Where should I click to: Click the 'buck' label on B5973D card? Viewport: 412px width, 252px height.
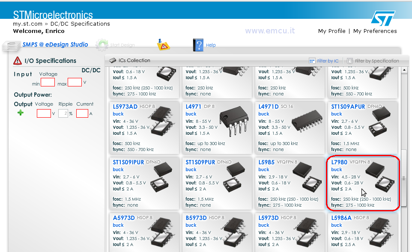pos(191,225)
